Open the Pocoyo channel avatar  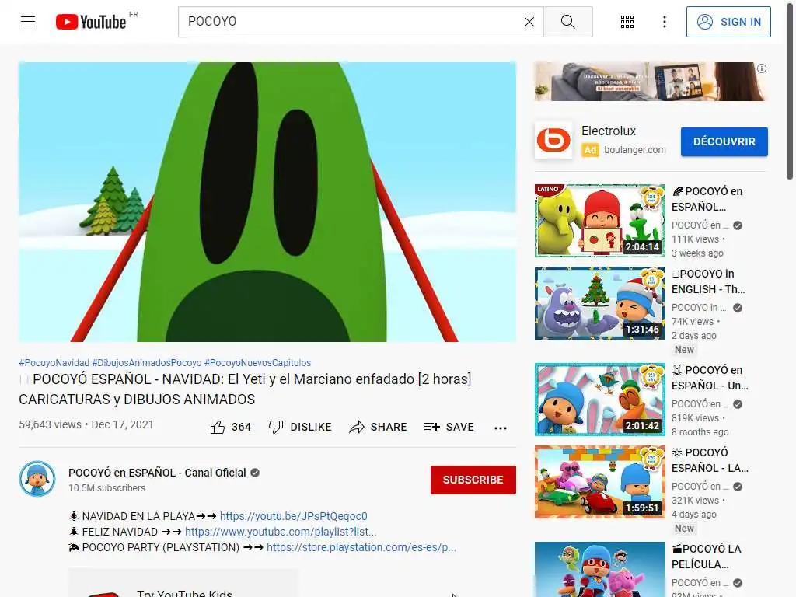37,479
